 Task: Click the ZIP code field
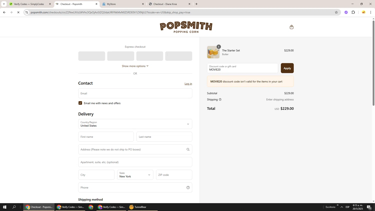coord(174,175)
